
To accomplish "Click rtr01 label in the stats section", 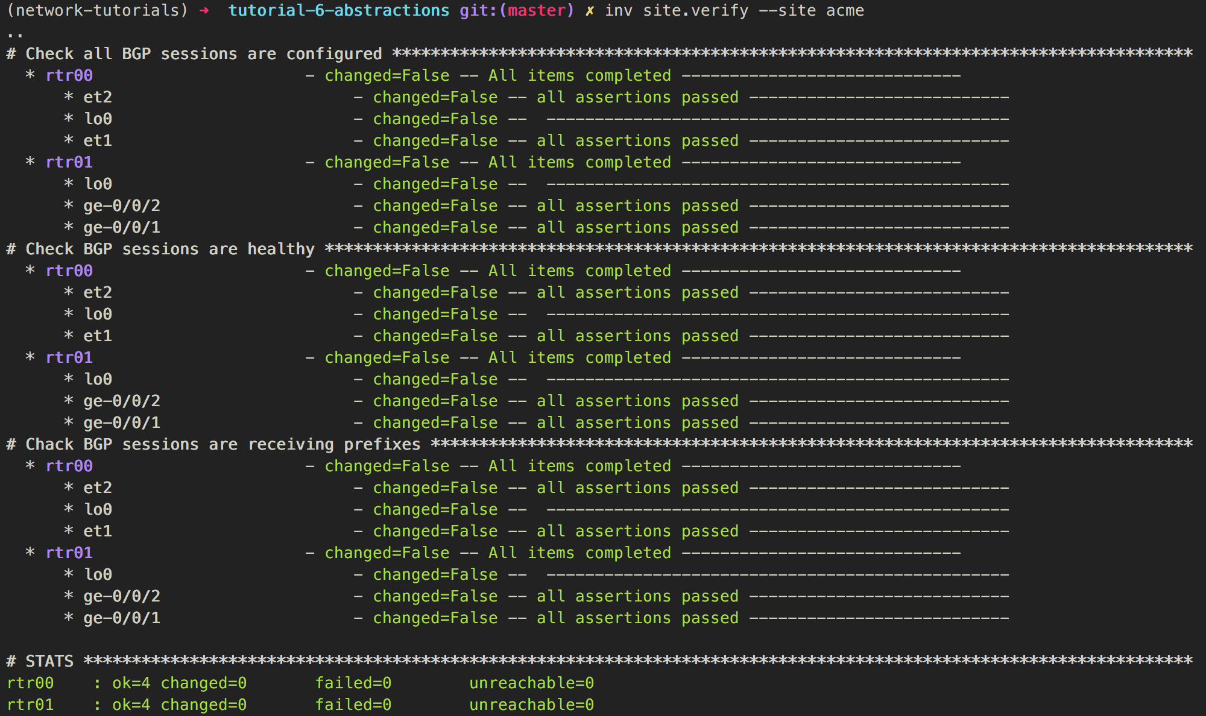I will (x=30, y=705).
